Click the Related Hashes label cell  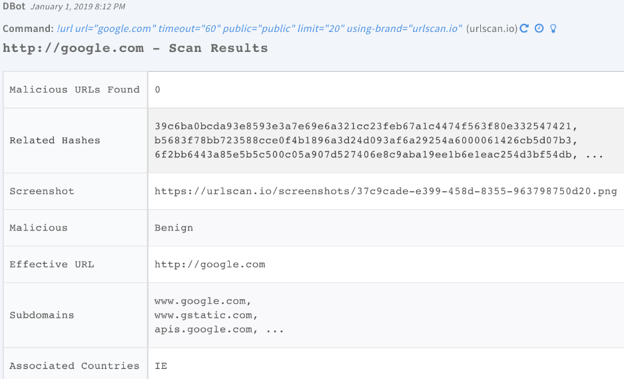click(x=75, y=141)
